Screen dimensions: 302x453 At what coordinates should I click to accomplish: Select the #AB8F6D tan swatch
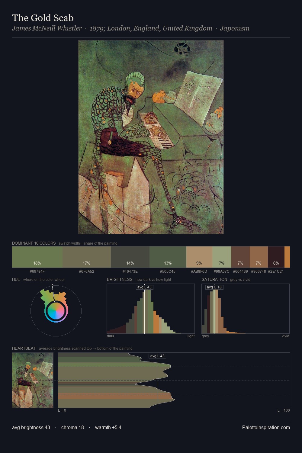(199, 257)
